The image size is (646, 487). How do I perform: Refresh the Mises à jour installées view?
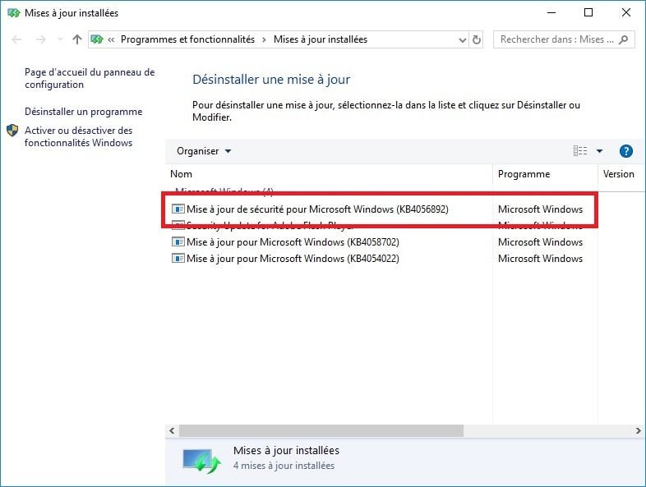coord(477,40)
